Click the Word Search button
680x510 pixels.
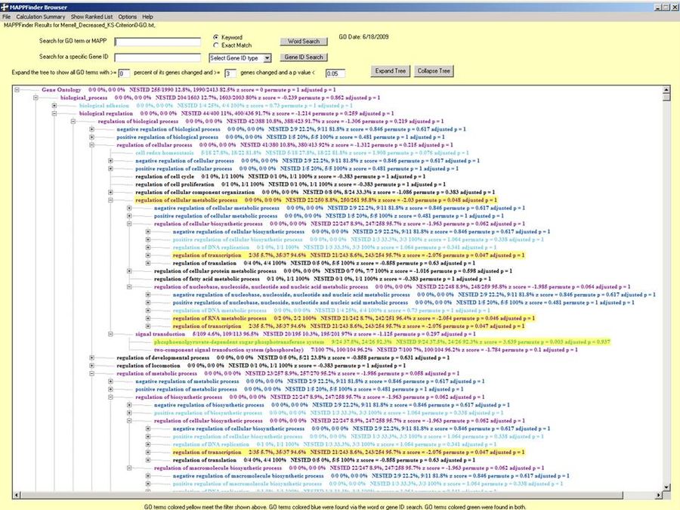304,42
